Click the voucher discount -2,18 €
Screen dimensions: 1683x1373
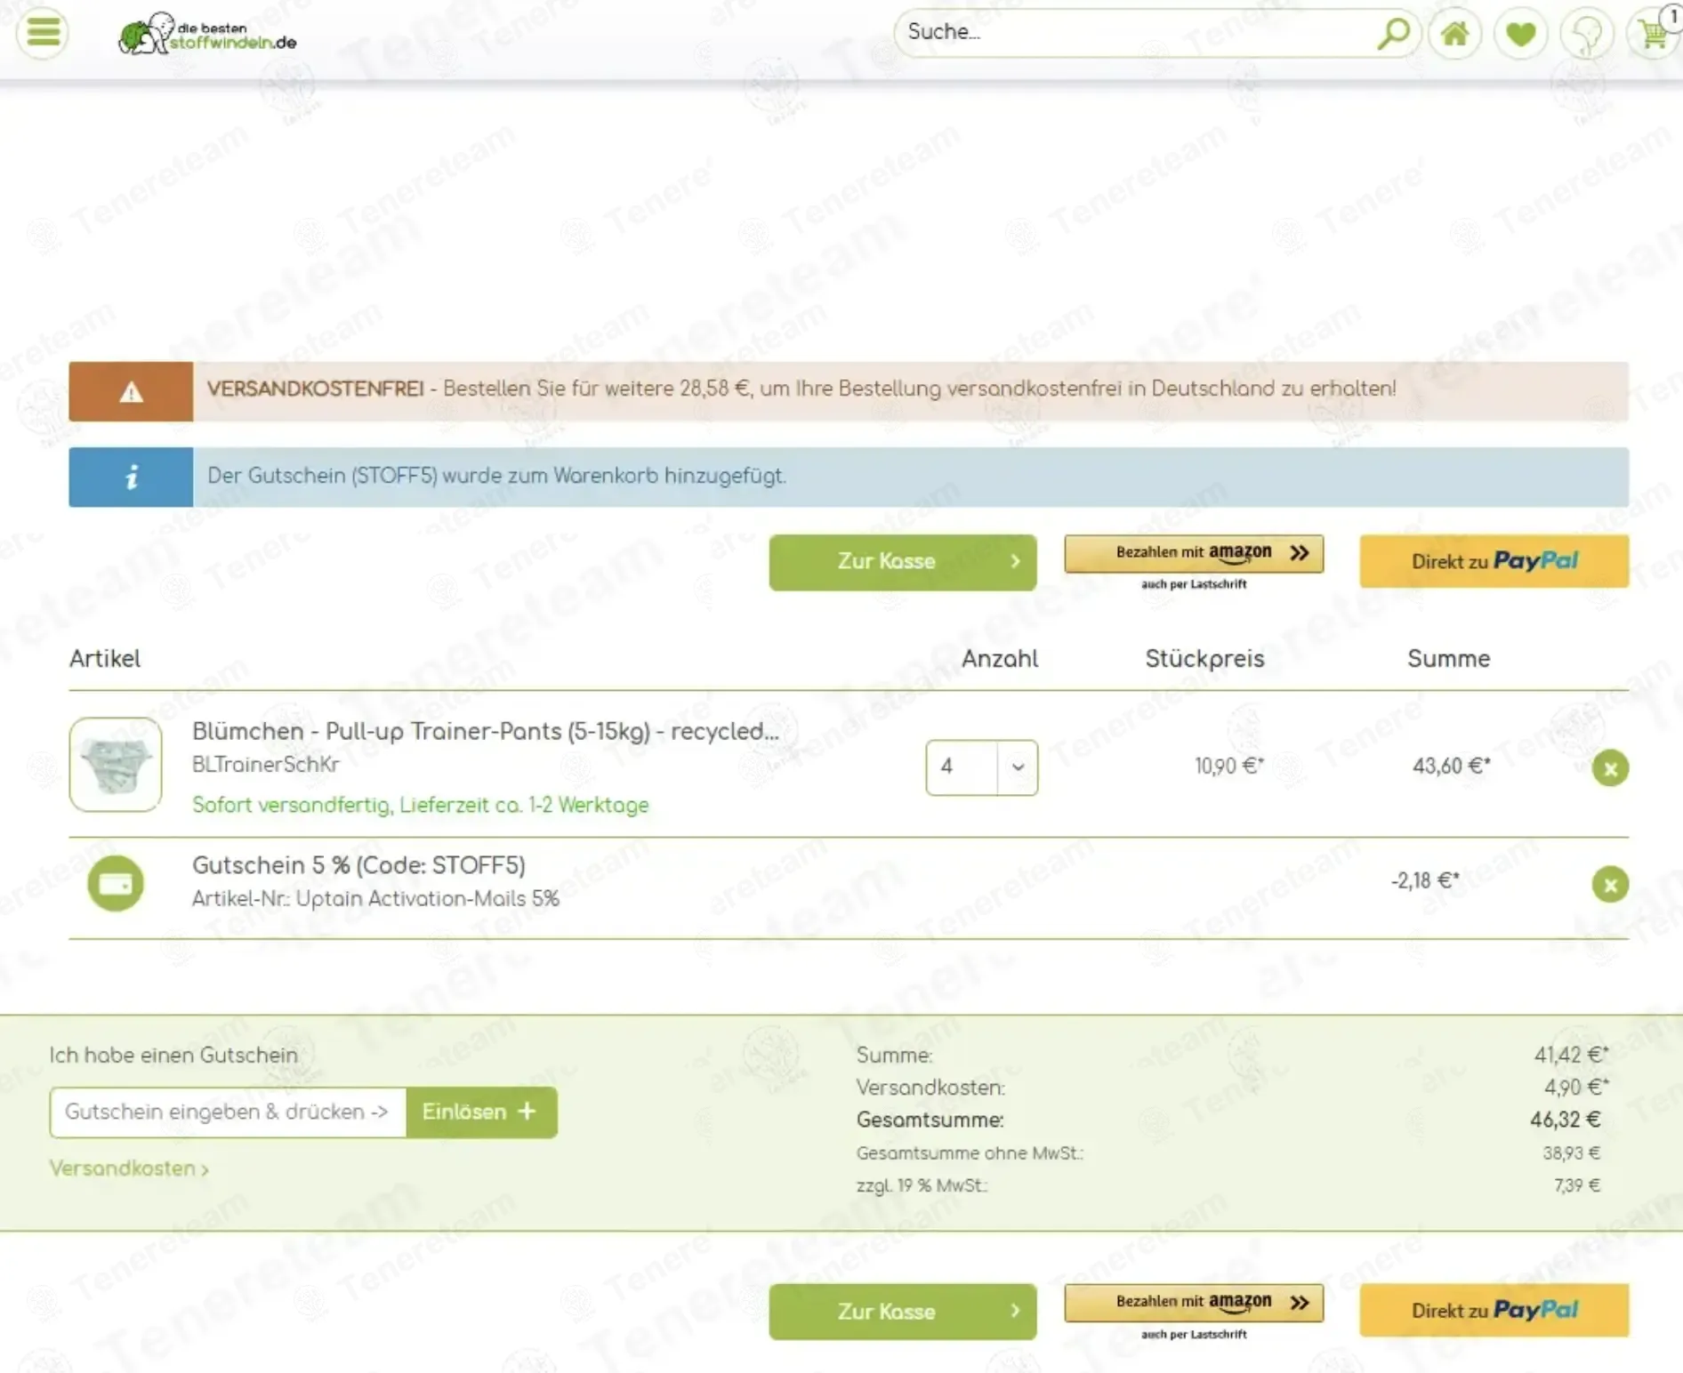pos(1425,880)
